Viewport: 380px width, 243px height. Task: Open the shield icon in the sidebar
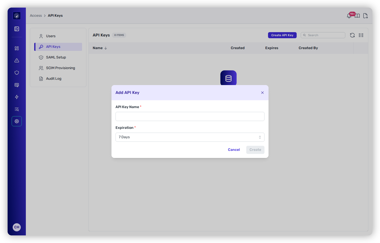17,73
